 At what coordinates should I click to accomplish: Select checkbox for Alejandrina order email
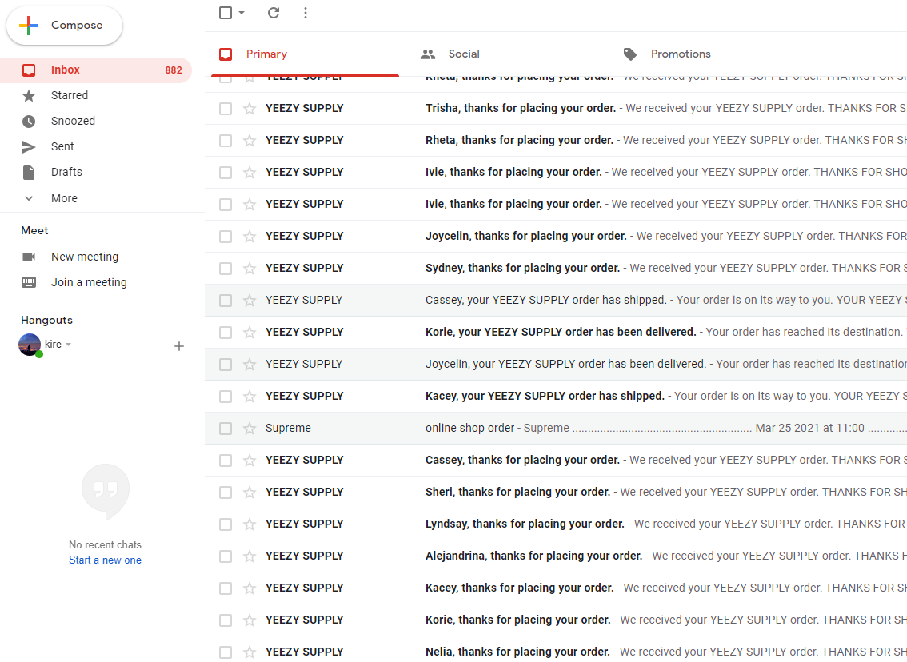226,556
